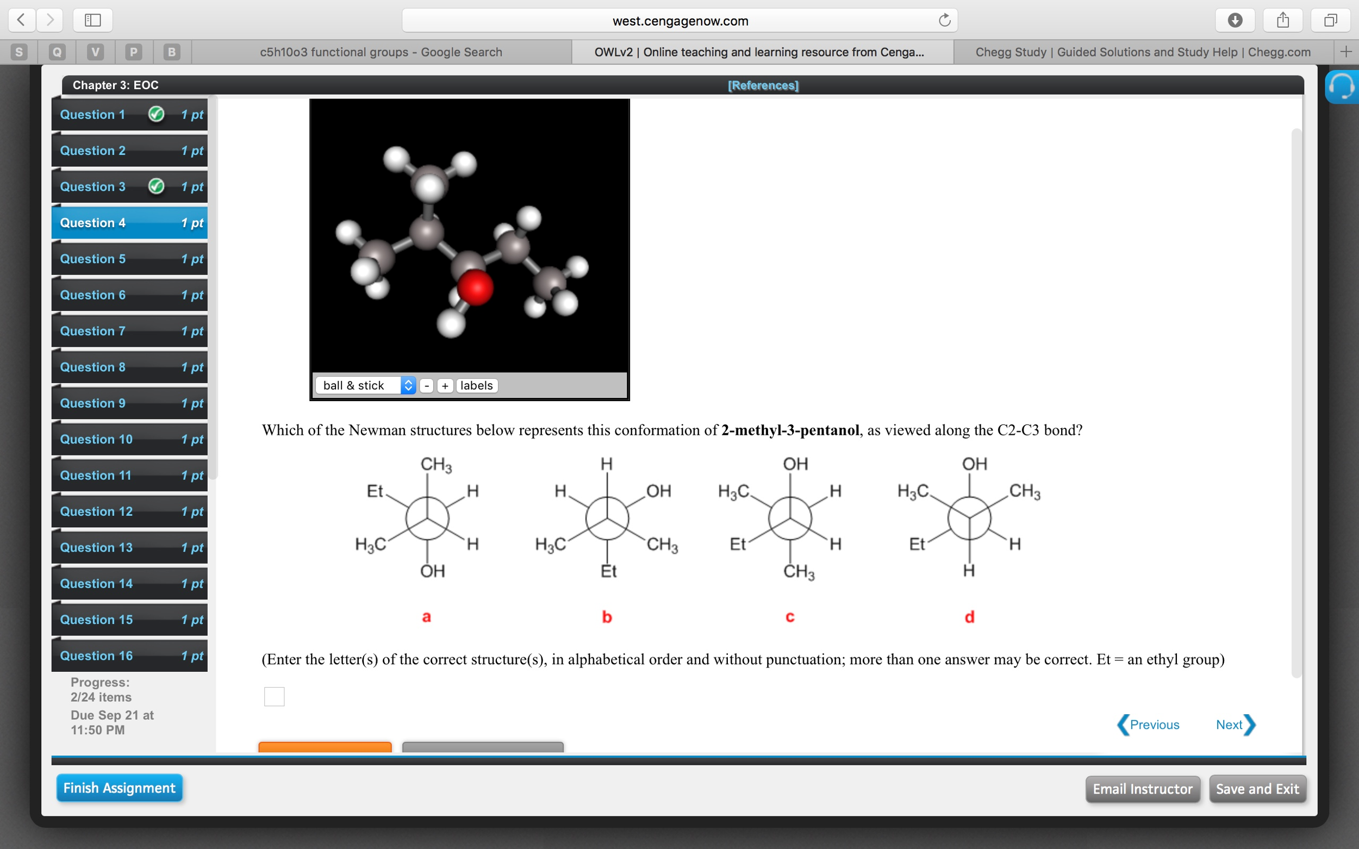Click the share icon in the browser toolbar

(x=1283, y=20)
